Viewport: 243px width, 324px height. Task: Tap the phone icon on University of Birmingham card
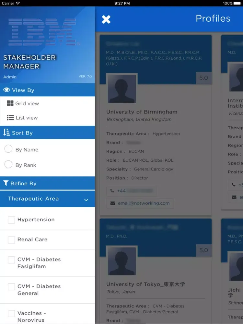(112, 191)
